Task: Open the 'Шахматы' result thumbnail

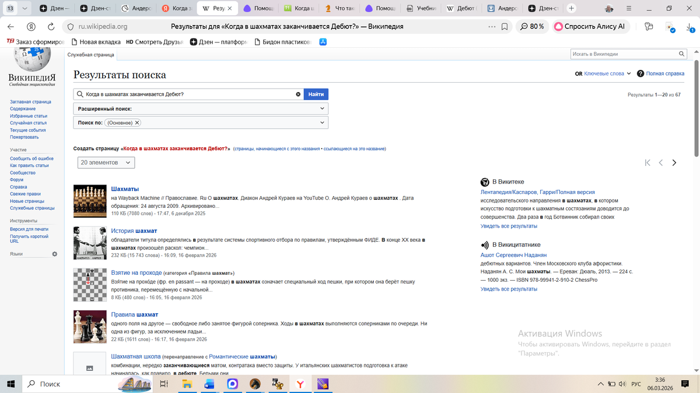Action: click(90, 201)
